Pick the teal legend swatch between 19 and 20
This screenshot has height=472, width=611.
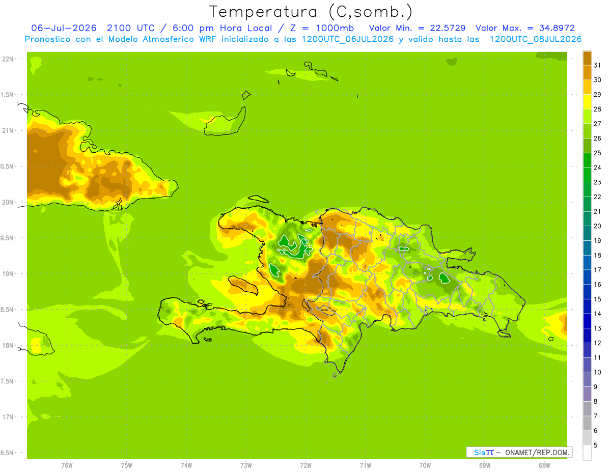[x=587, y=233]
